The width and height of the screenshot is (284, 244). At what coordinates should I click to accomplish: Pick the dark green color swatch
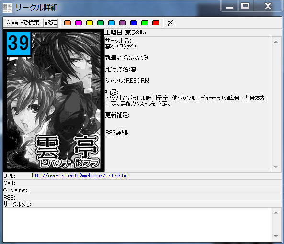pos(101,23)
